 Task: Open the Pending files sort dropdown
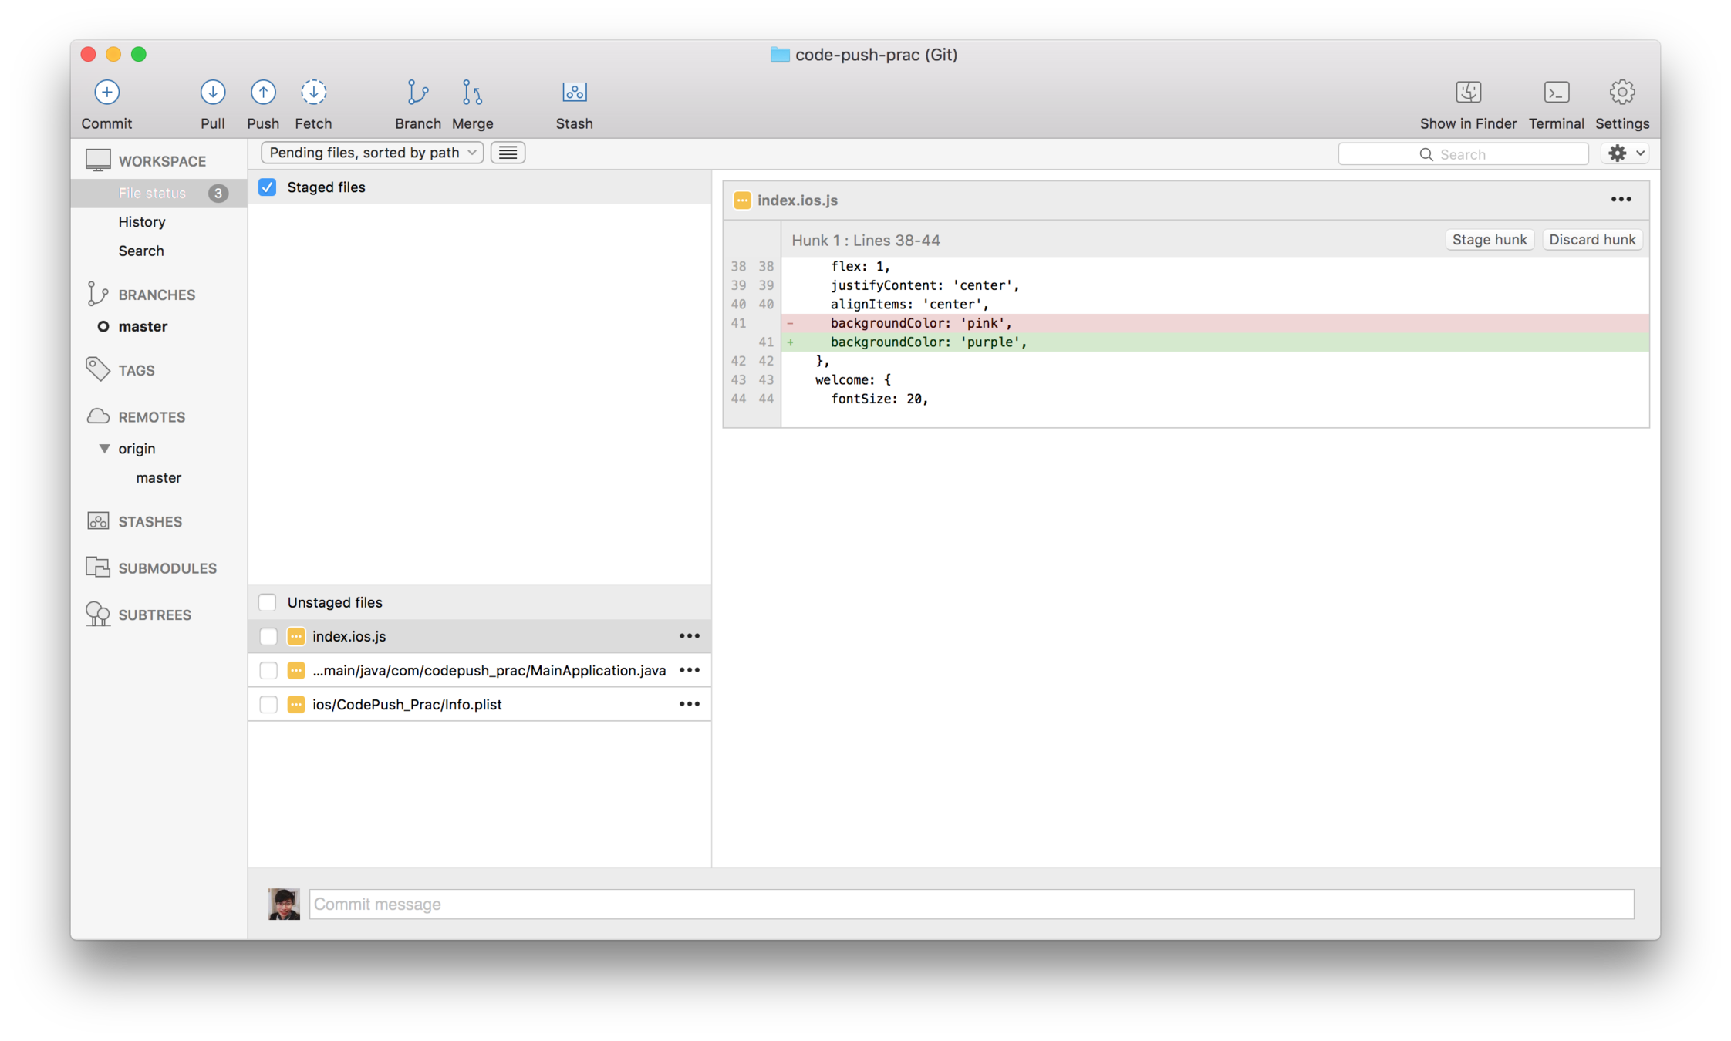tap(372, 153)
